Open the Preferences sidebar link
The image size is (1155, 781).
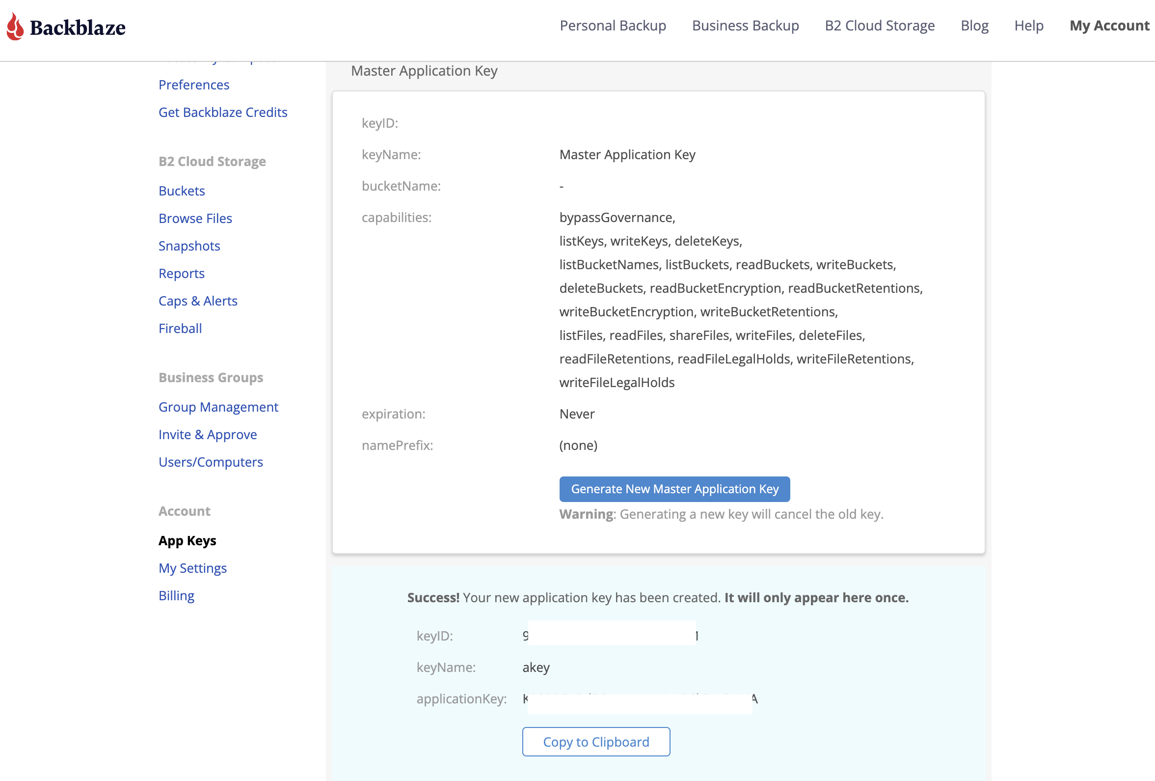pos(194,85)
